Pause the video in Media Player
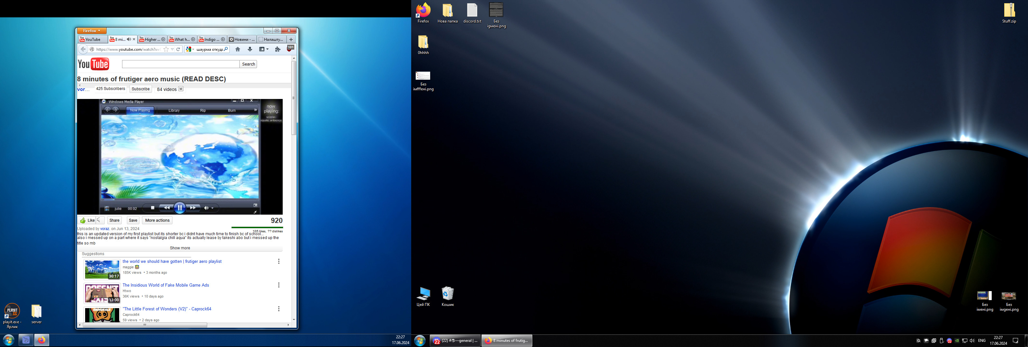 pyautogui.click(x=180, y=208)
